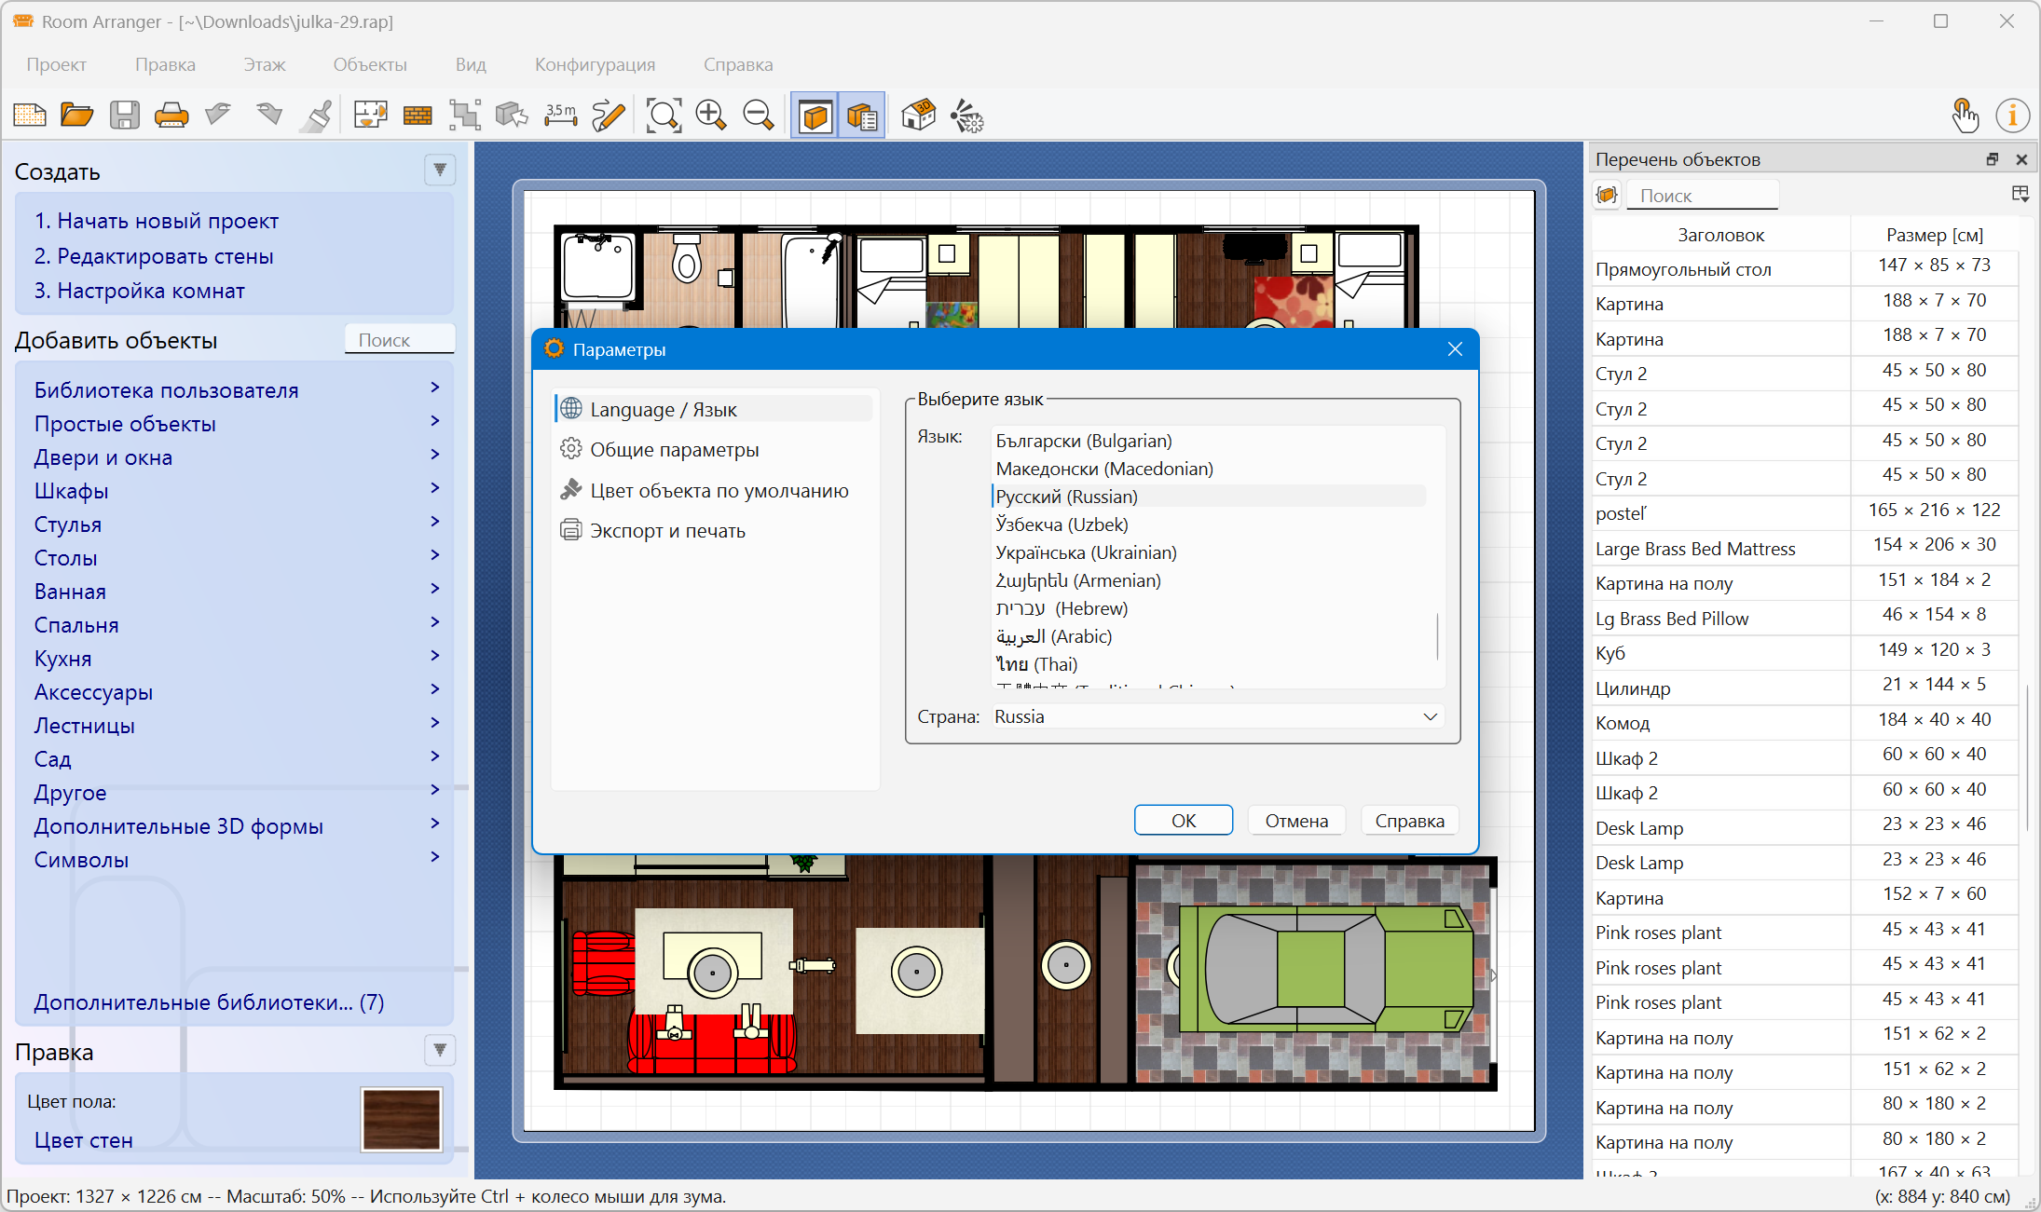This screenshot has width=2041, height=1212.
Task: Open project with the folder icon
Action: [76, 116]
